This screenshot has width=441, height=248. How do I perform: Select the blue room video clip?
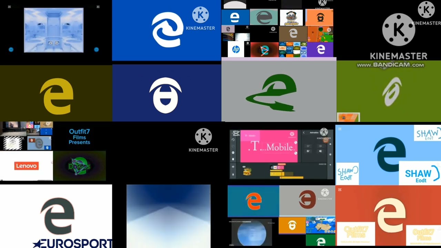pos(54,30)
